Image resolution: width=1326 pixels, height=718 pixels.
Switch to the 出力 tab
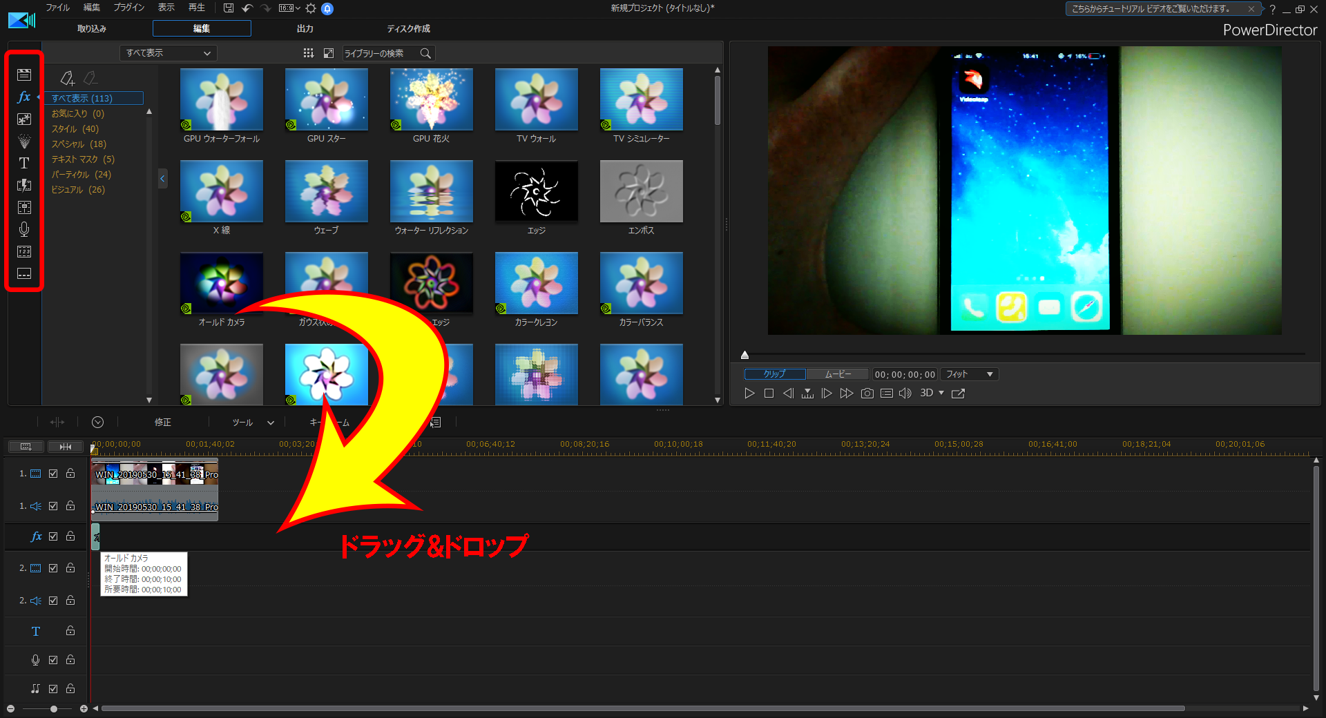tap(305, 28)
